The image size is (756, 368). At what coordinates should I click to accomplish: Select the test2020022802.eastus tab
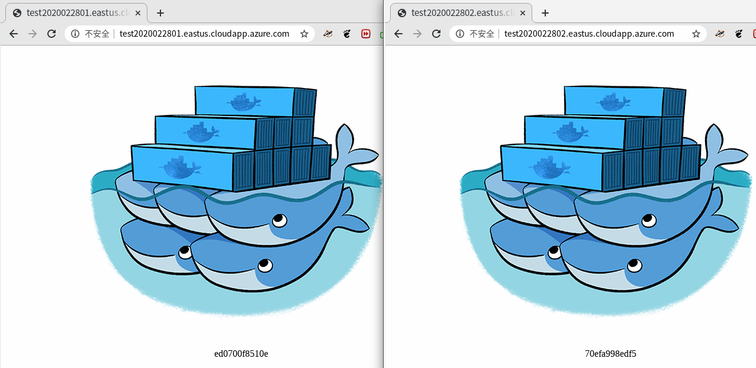[x=461, y=13]
